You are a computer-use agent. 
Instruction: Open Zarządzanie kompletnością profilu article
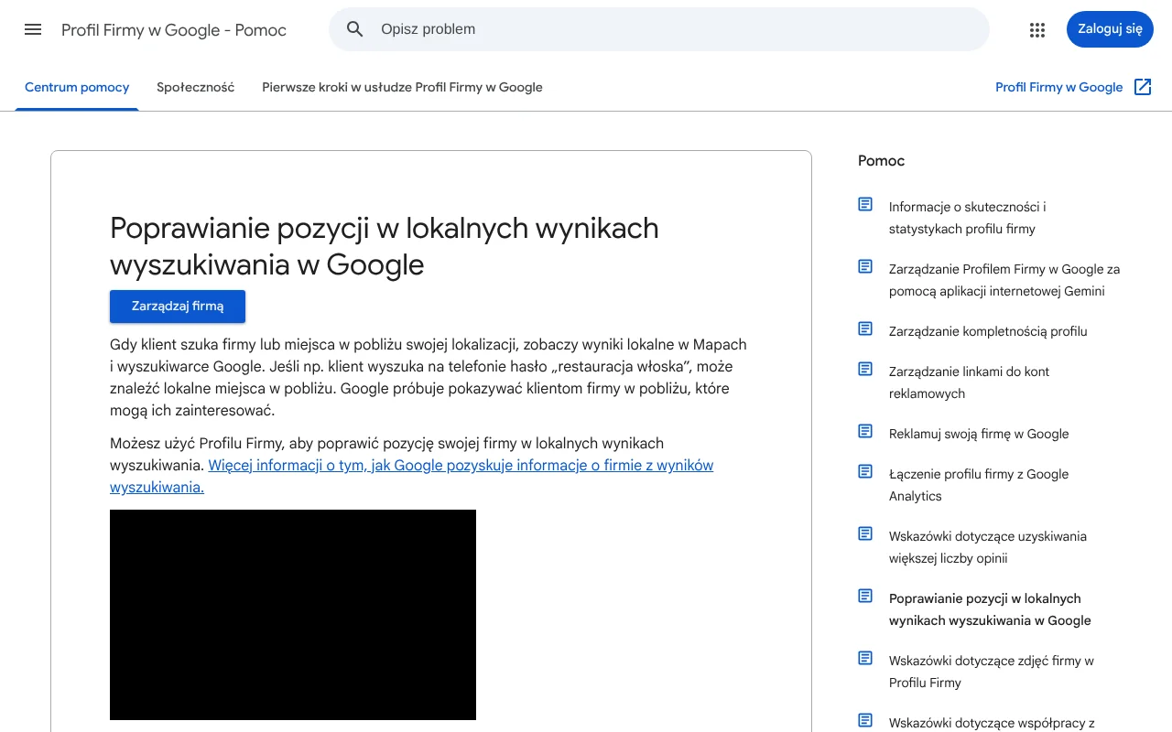tap(988, 331)
